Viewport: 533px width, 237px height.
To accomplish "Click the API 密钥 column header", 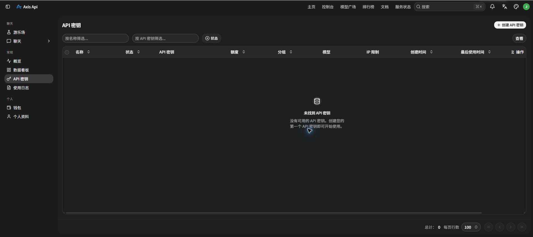I will (167, 52).
